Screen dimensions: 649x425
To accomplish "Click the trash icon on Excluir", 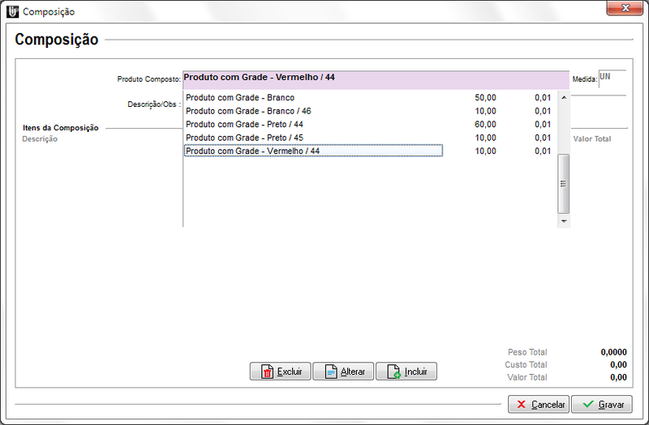I will [x=266, y=372].
